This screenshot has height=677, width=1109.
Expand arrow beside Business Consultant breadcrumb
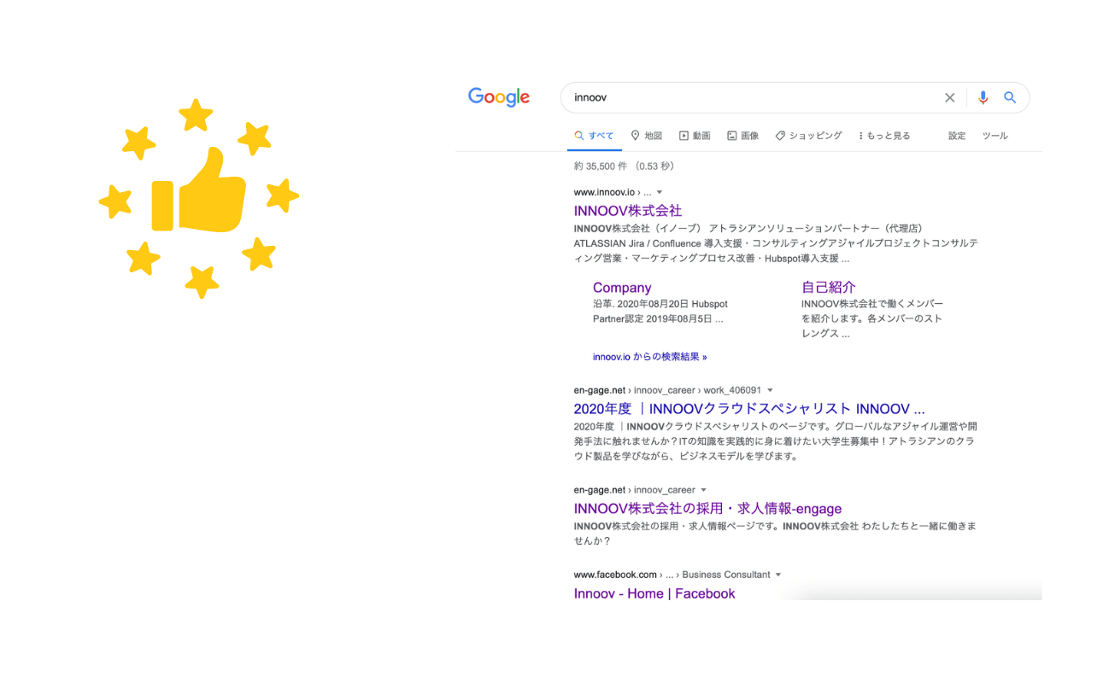tap(778, 575)
